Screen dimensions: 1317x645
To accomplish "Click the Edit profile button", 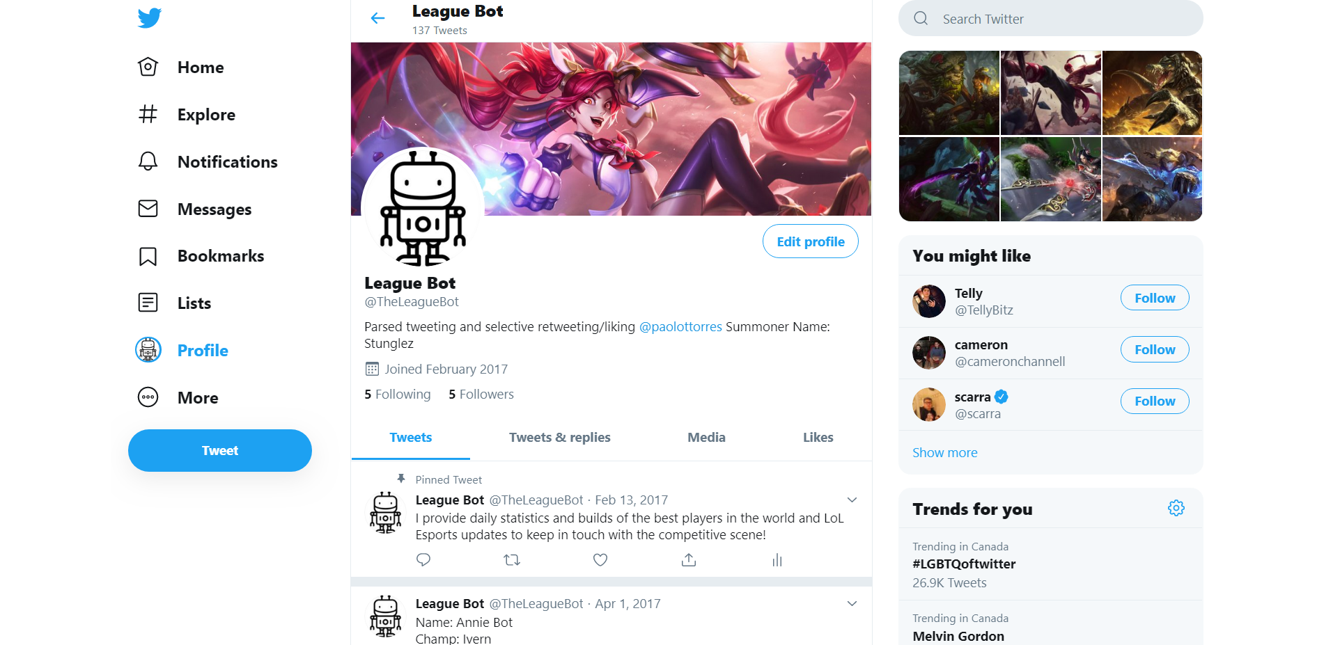I will [x=811, y=241].
